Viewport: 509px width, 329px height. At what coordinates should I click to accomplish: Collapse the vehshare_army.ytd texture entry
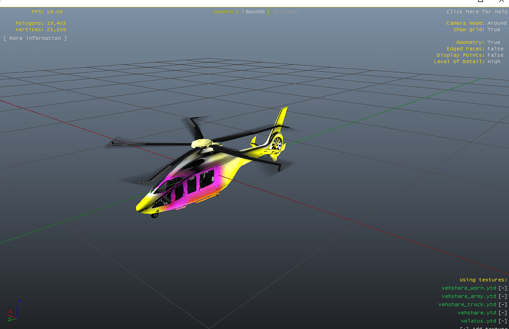(502, 296)
